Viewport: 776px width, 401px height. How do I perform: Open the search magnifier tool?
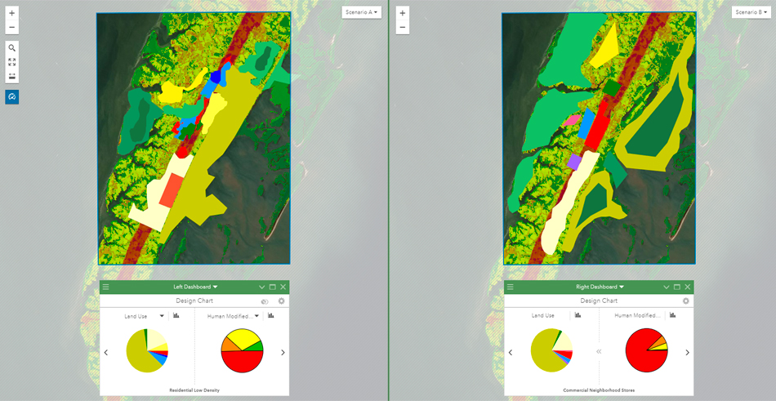12,48
